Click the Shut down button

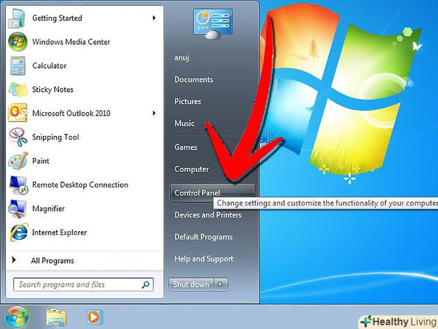(x=191, y=284)
